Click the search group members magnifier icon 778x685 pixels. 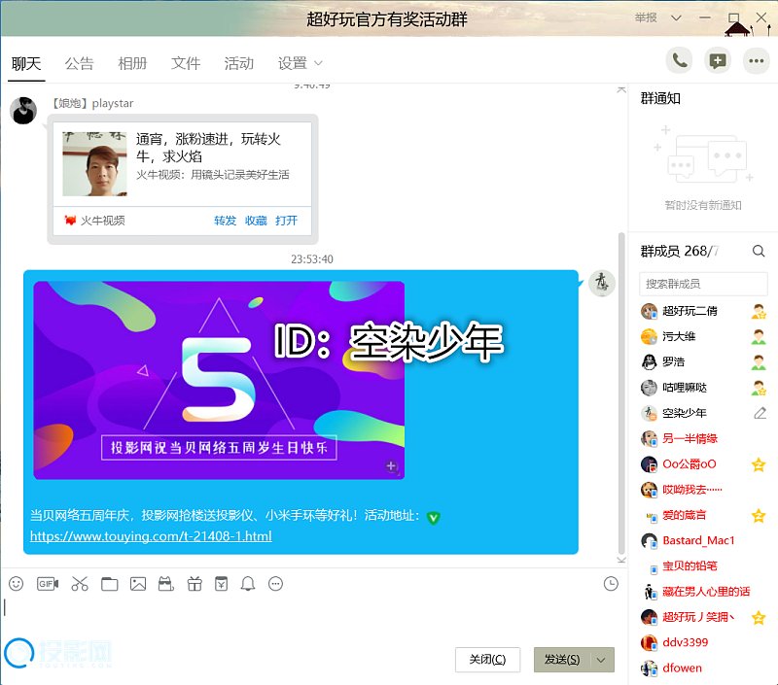click(759, 252)
